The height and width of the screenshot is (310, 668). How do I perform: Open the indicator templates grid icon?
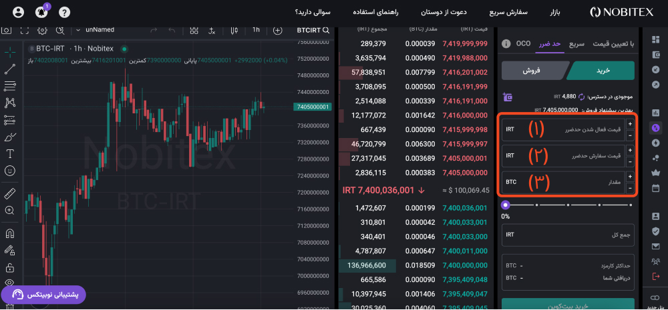(x=194, y=30)
